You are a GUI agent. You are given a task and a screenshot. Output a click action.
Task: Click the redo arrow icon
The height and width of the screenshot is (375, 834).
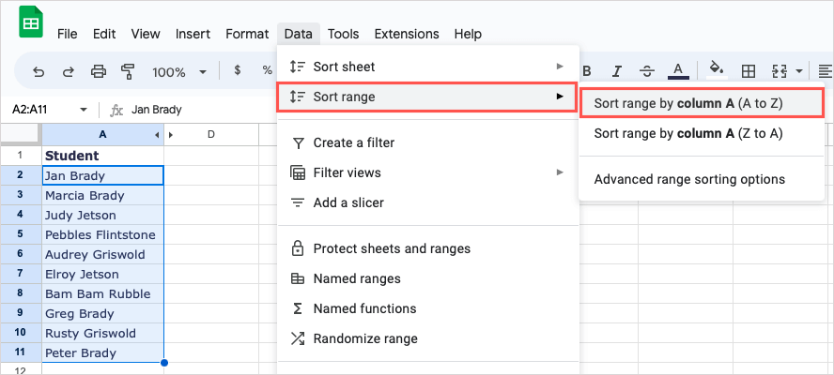68,71
